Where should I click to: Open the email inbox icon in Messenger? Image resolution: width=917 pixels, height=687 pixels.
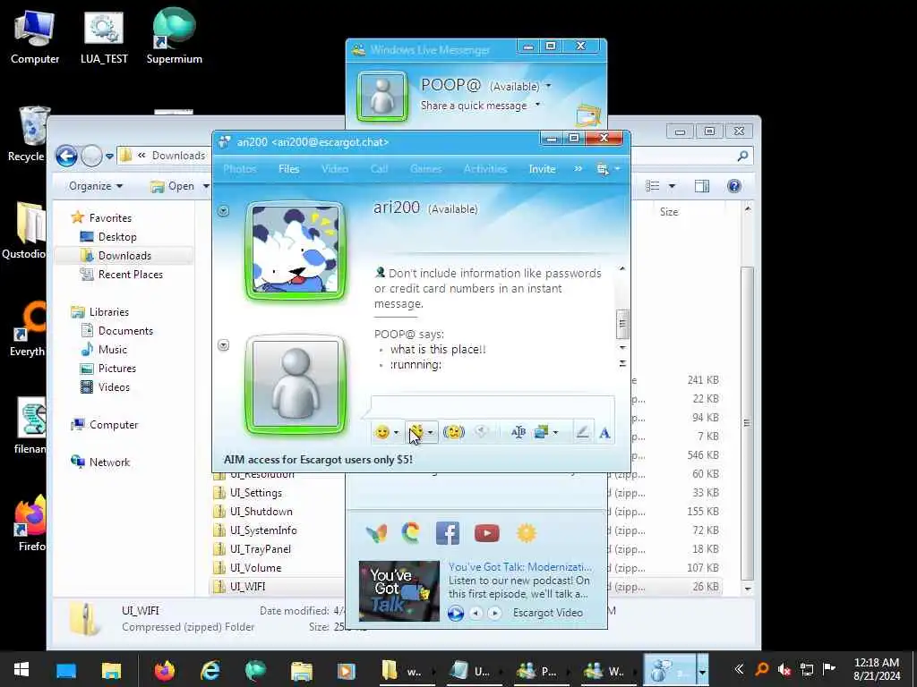pyautogui.click(x=588, y=115)
